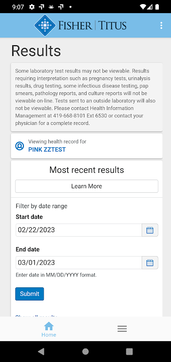Screen dimensions: 171x362
Task: Focus the Start date input field
Action: (79, 230)
